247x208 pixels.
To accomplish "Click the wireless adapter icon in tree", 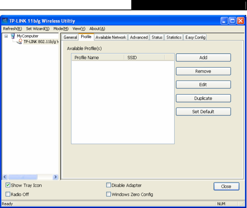I will coord(19,42).
